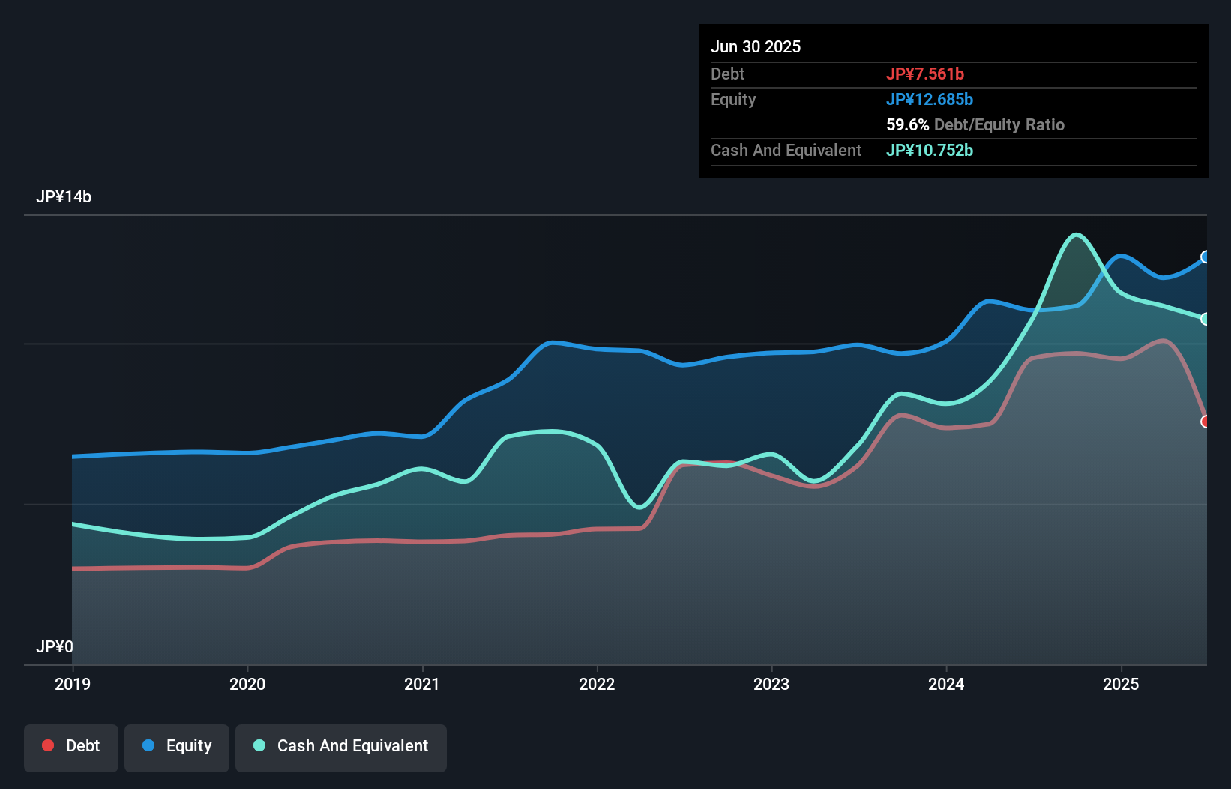Click the 2019 x-axis label
The width and height of the screenshot is (1231, 789).
click(x=73, y=684)
